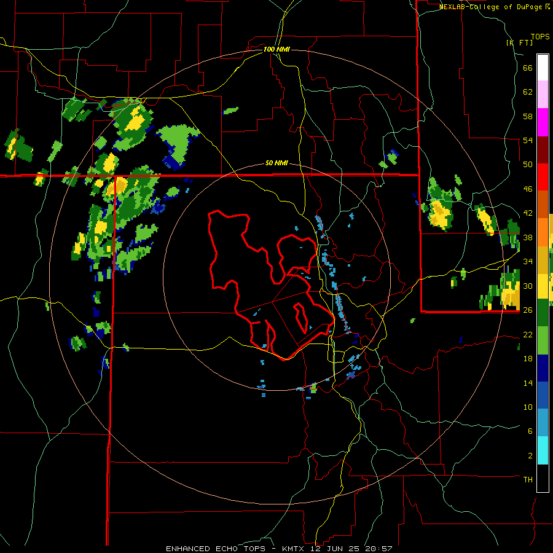Click the light pink 62 kft legend color

(543, 95)
